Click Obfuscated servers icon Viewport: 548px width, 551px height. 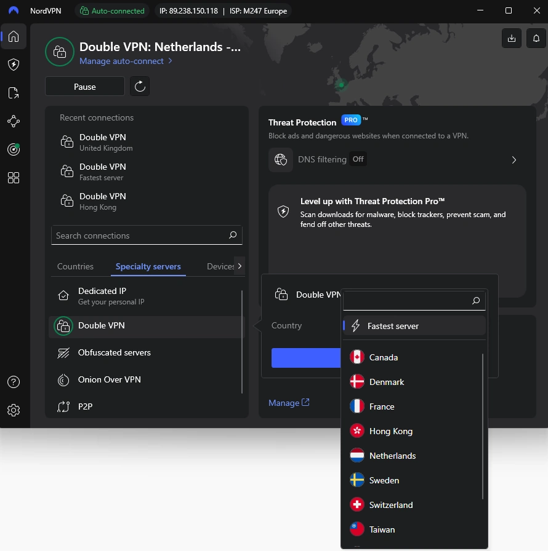[63, 353]
